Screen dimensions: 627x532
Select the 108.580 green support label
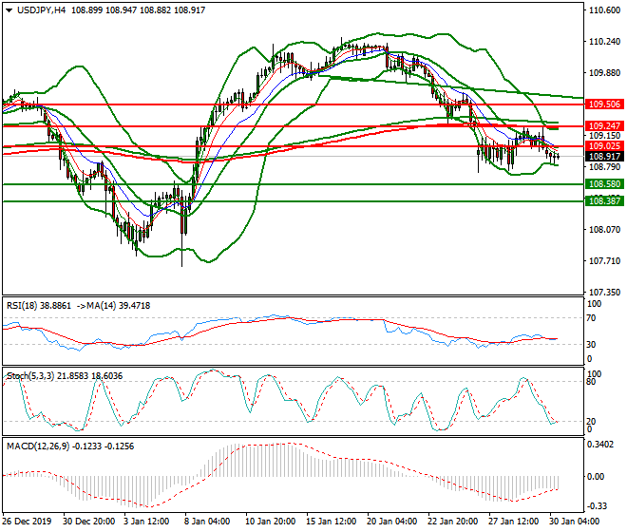click(x=604, y=184)
